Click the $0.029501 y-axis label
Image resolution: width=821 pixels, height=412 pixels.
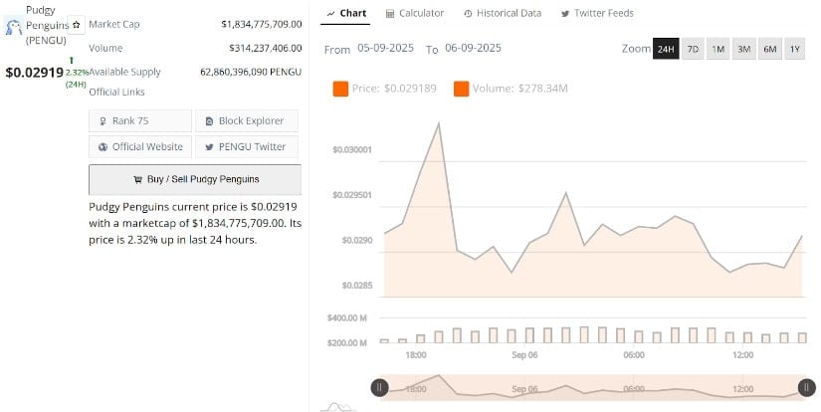tap(352, 195)
